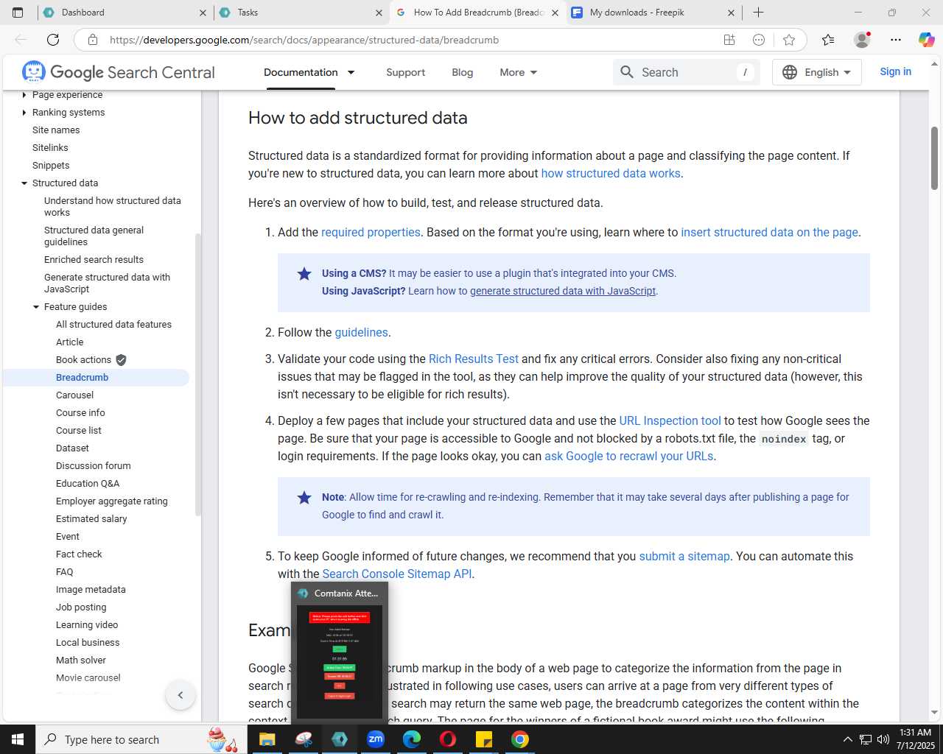View site information lock icon
943x754 pixels.
click(93, 40)
